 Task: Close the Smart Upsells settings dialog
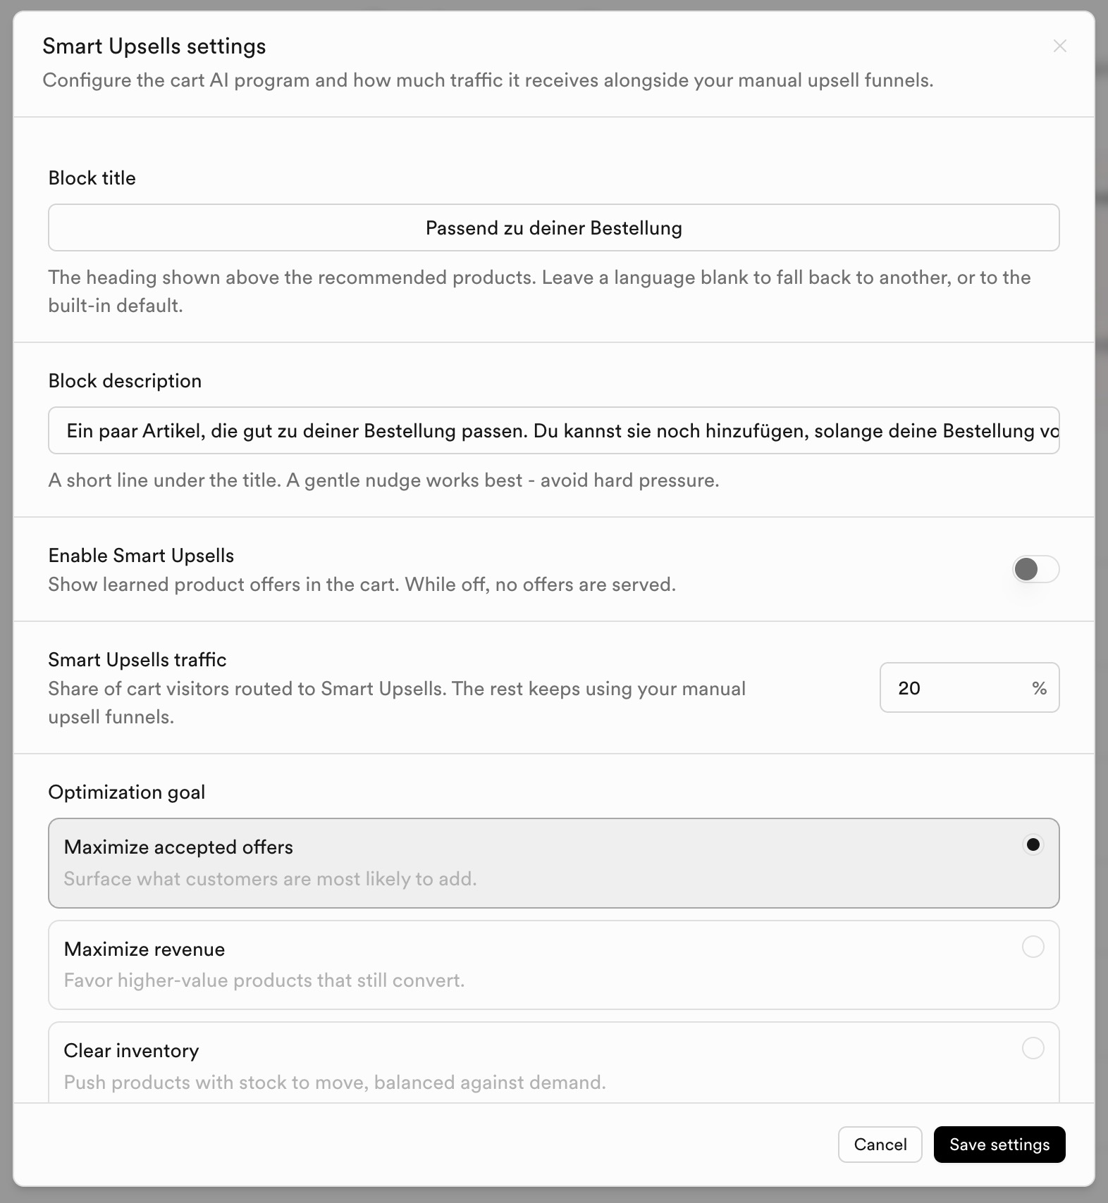pos(1059,46)
